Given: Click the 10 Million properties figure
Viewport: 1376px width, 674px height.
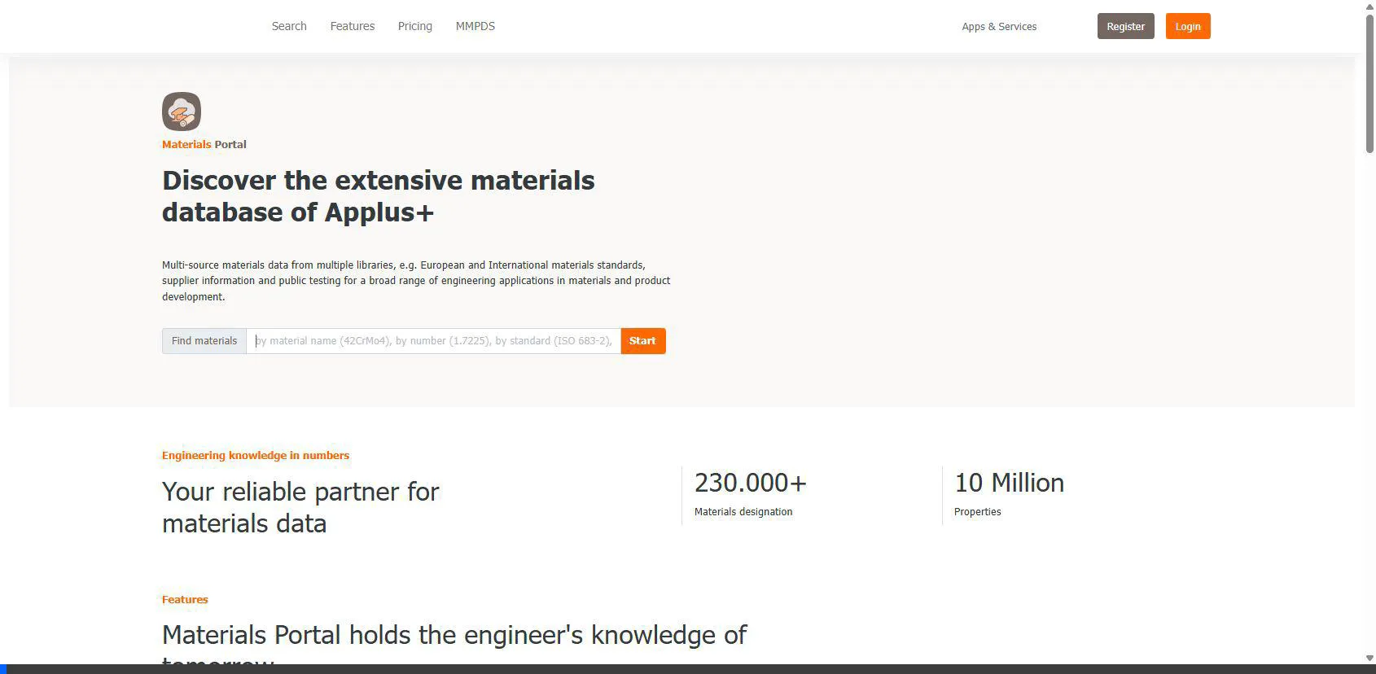Looking at the screenshot, I should pos(1009,483).
